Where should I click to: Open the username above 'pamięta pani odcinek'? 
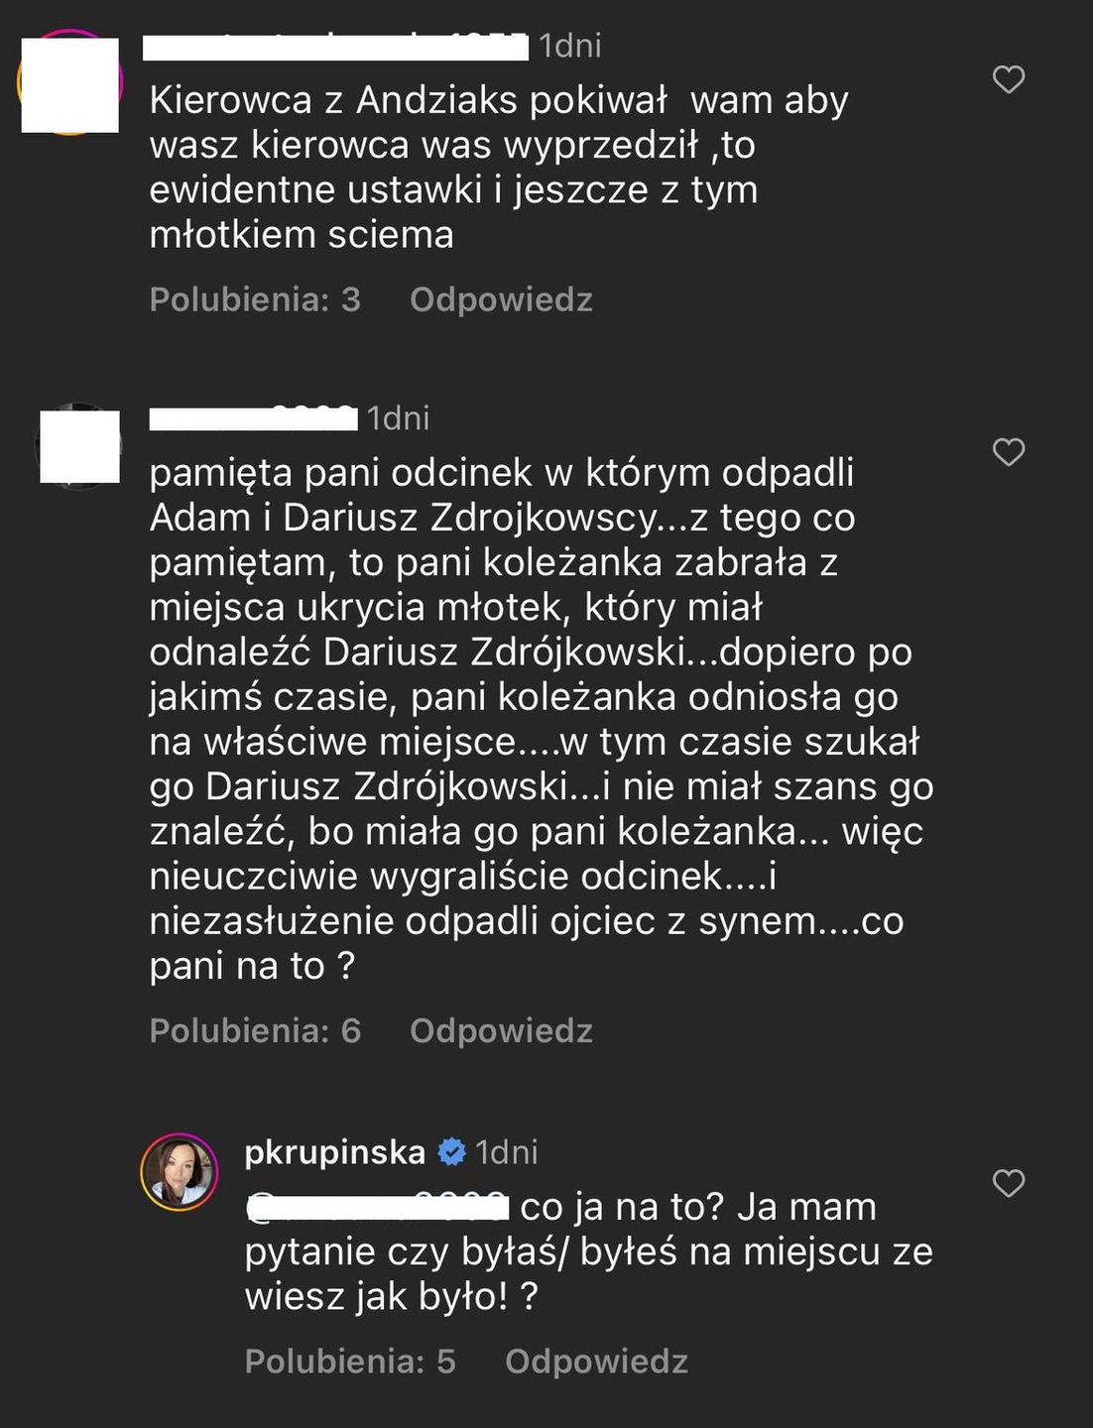tap(253, 418)
